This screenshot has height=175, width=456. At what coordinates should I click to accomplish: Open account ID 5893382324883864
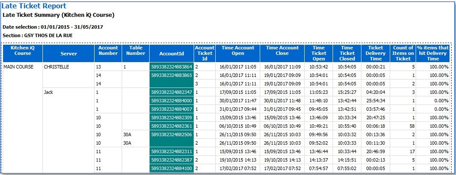[171, 67]
